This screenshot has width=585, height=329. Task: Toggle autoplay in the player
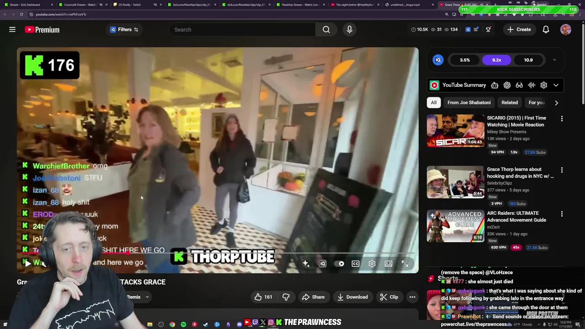pos(339,264)
